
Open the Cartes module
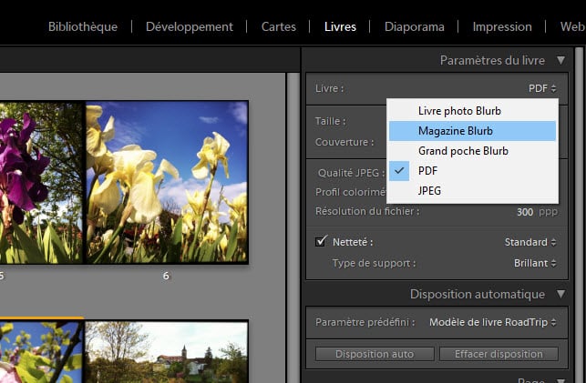pos(279,27)
